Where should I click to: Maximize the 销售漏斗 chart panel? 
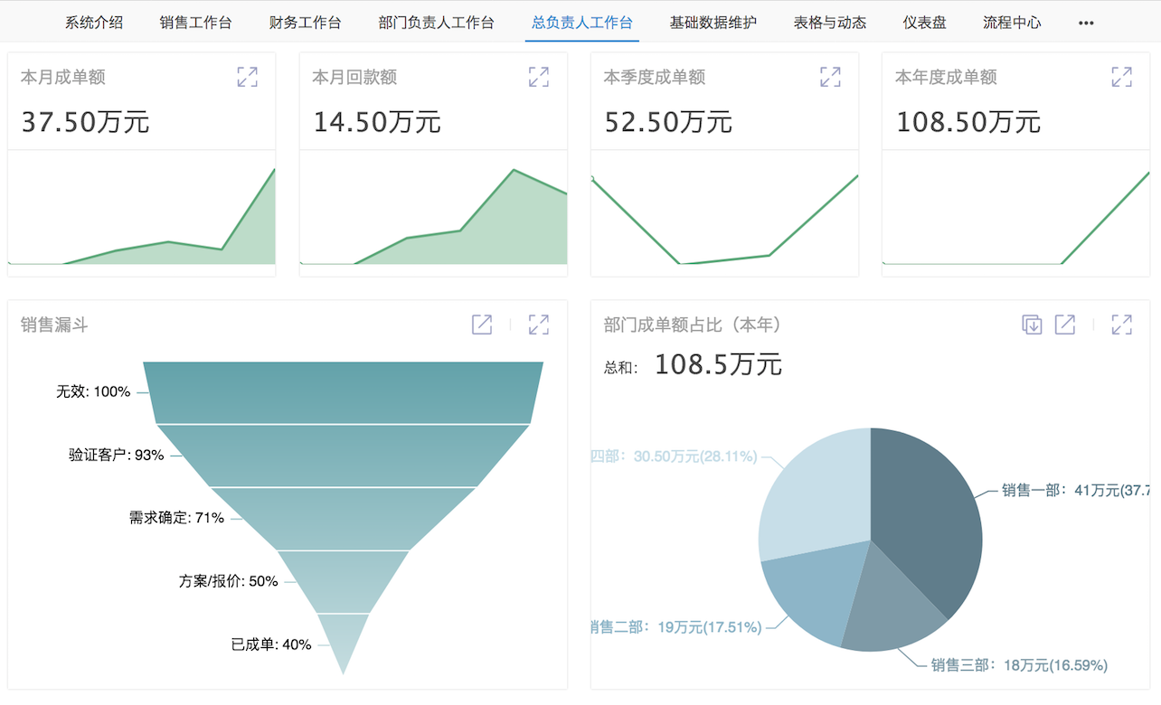point(539,324)
